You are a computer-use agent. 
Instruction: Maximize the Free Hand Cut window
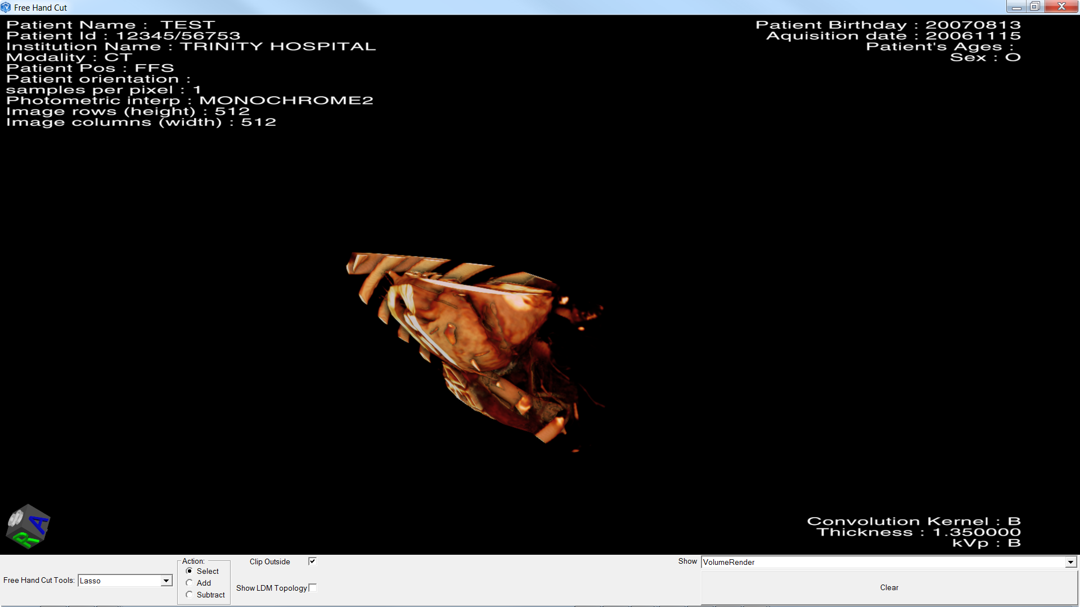(1035, 7)
